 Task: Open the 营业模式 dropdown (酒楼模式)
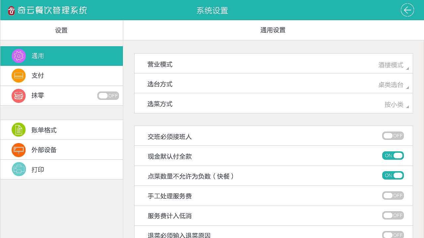(x=393, y=65)
